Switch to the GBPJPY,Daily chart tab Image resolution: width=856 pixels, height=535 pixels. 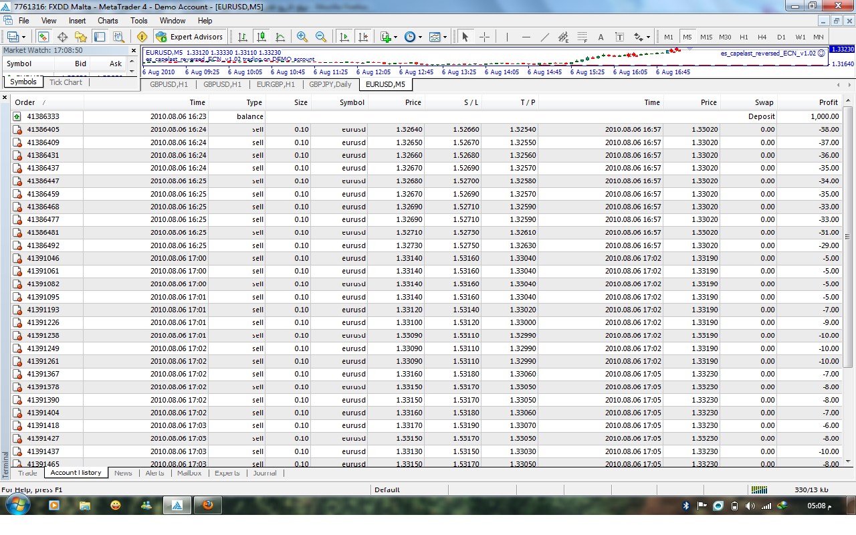(x=330, y=85)
